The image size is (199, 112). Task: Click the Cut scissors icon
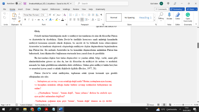[x=19, y=14]
